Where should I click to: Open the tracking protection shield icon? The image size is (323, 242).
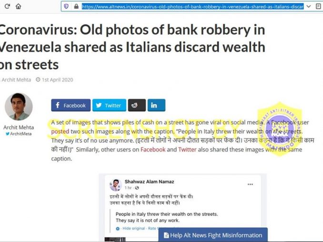pyautogui.click(x=66, y=6)
